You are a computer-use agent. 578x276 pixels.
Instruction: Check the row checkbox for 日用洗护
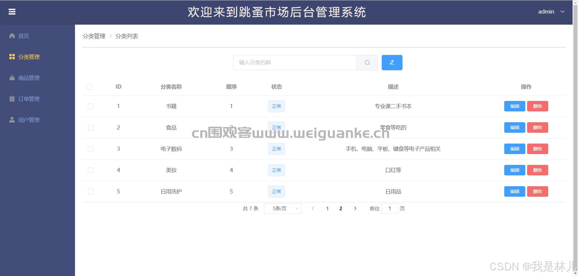coord(91,192)
